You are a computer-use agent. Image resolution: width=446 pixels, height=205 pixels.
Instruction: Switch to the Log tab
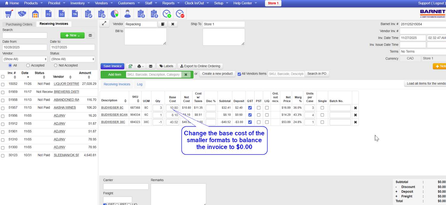click(x=140, y=84)
